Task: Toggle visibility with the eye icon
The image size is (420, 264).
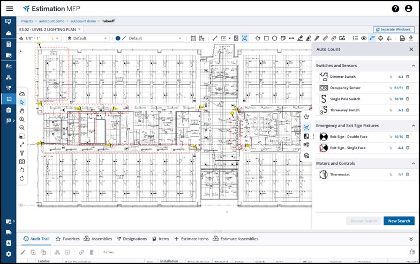Action: coord(364,39)
